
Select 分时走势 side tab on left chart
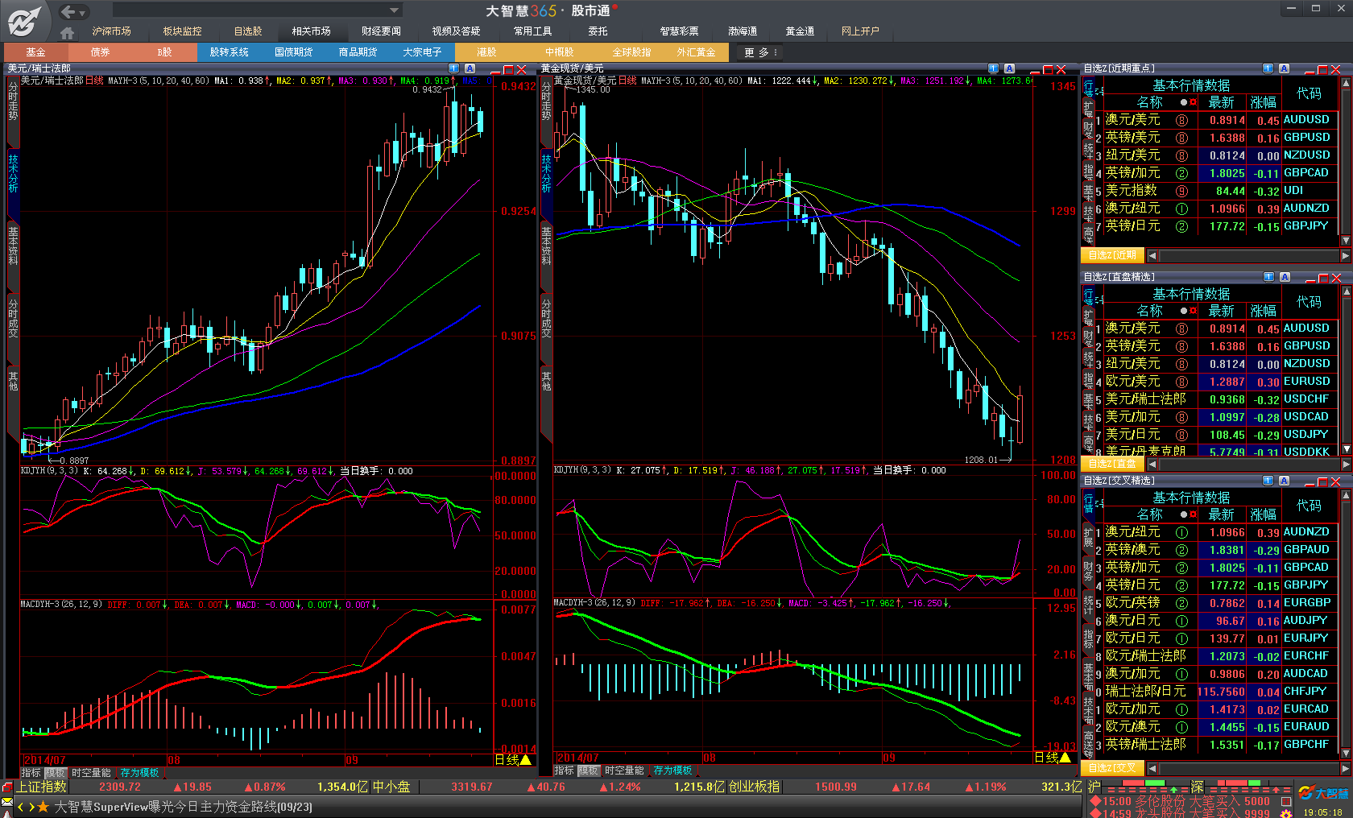tap(13, 101)
